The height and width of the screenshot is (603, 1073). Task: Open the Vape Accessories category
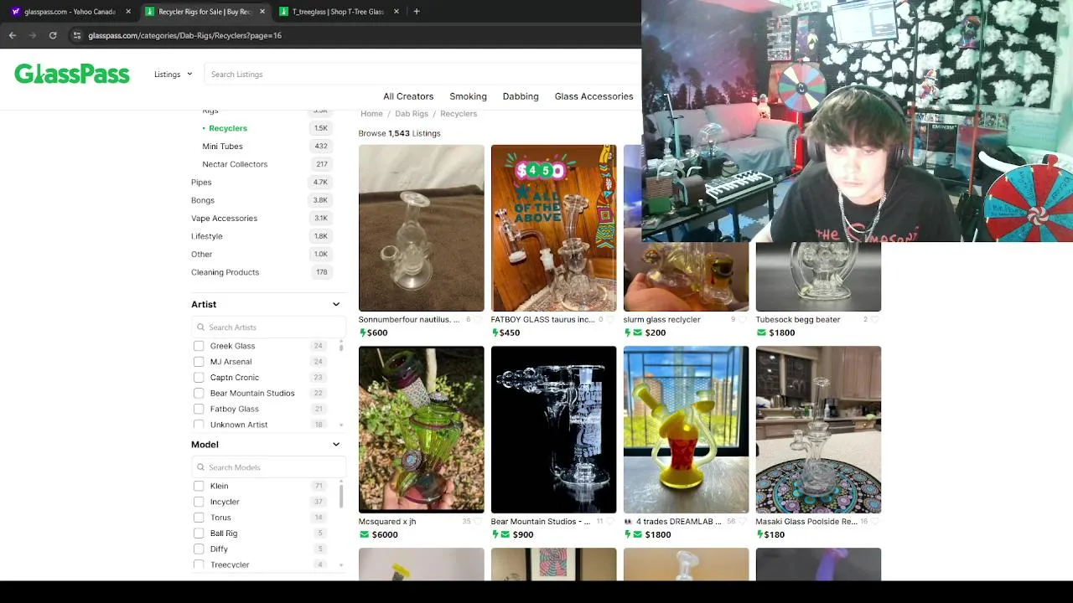[224, 219]
